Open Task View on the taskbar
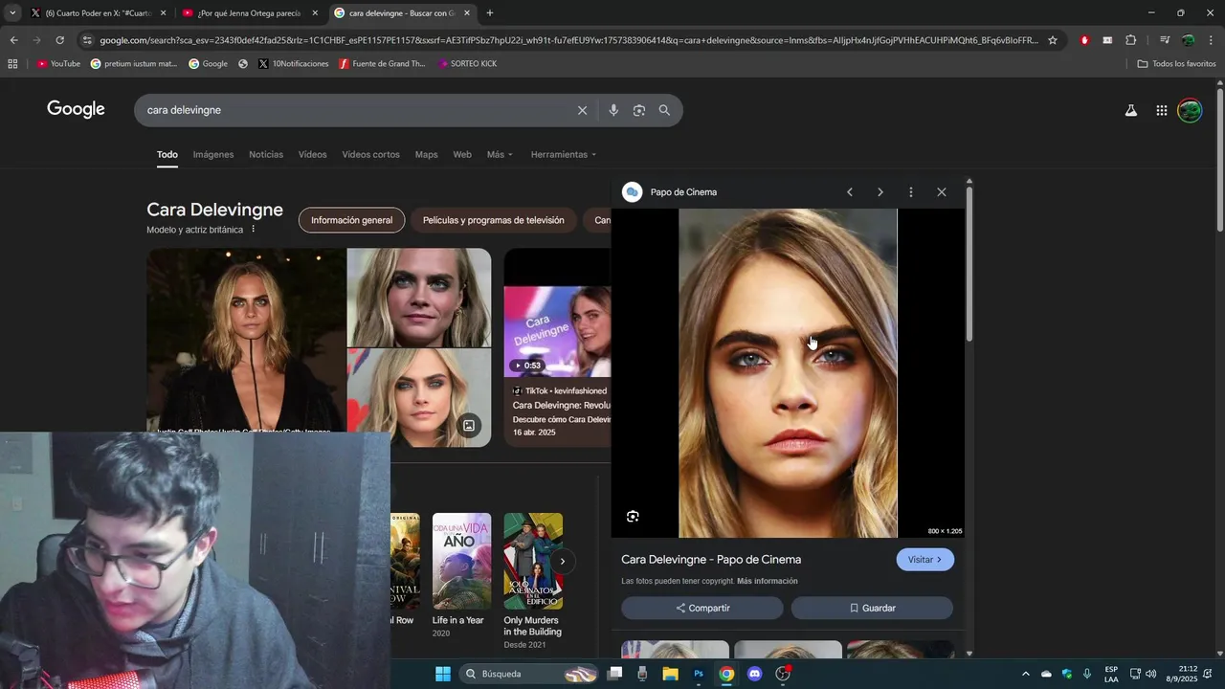 pos(615,674)
